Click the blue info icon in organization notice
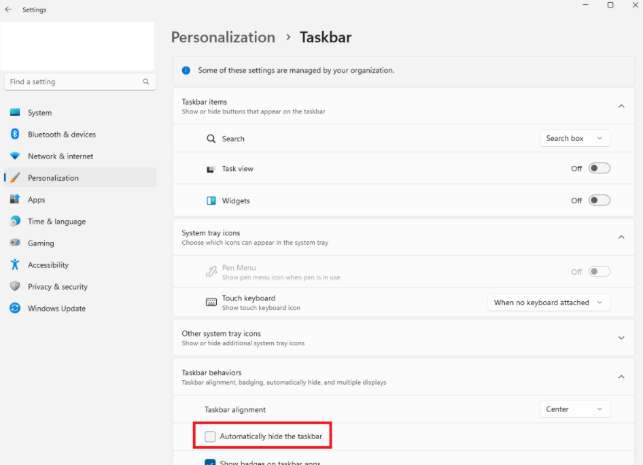This screenshot has width=643, height=465. point(186,70)
